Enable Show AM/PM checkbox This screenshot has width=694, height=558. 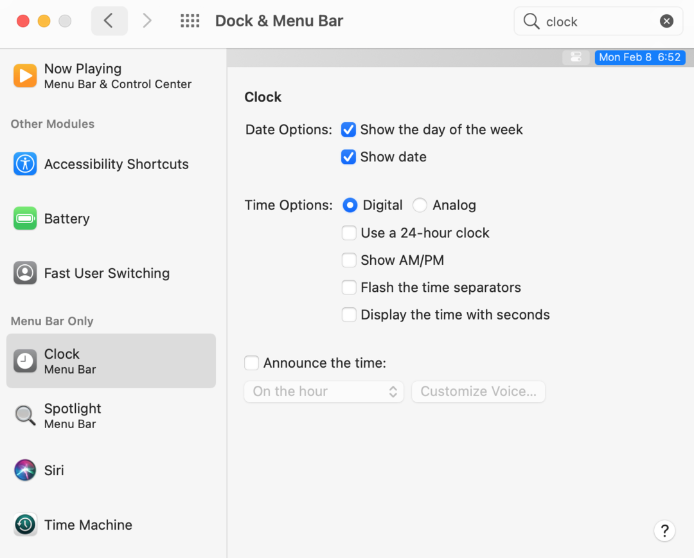click(349, 260)
